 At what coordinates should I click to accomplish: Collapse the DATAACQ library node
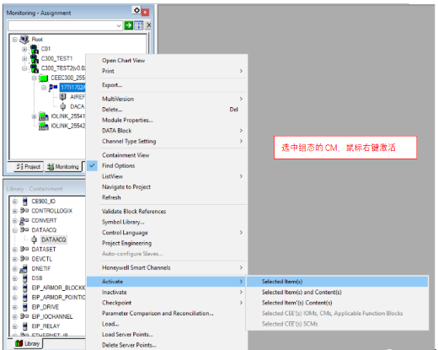click(15, 230)
